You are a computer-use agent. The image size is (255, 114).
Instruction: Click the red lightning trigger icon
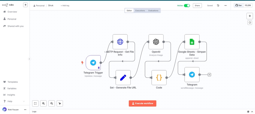coord(82,63)
